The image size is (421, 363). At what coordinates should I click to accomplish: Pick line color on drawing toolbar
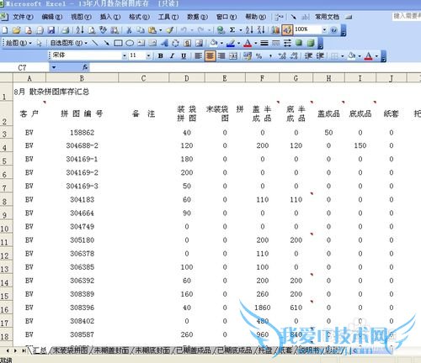[231, 43]
